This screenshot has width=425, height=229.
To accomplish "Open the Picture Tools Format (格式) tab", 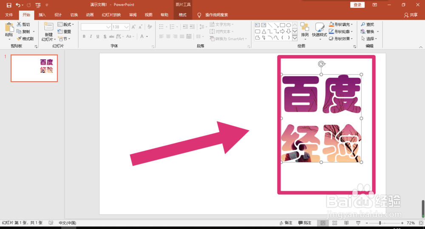I will tap(182, 15).
